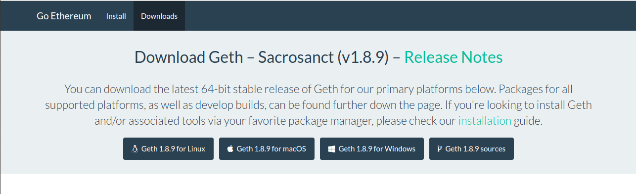
Task: Click the git branch sources icon
Action: pos(439,148)
